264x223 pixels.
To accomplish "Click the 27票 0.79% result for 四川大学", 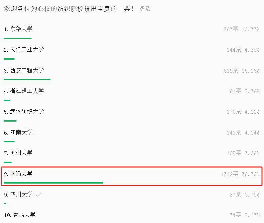I will point(244,195).
